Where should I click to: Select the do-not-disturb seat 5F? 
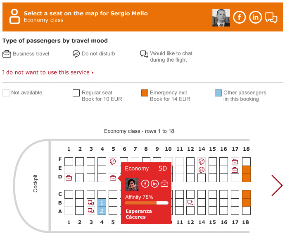click(113, 161)
